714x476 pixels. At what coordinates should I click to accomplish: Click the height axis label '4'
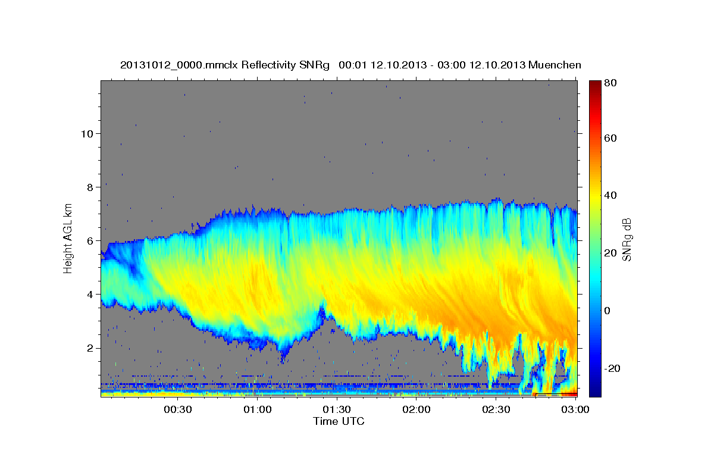(89, 294)
